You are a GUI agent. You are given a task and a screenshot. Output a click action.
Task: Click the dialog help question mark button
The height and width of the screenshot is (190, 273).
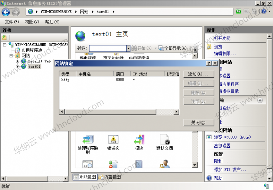pos(209,63)
